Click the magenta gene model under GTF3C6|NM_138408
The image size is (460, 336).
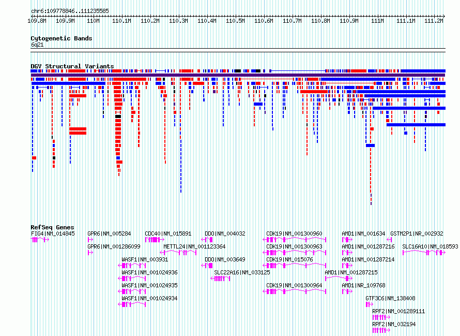pyautogui.click(x=370, y=304)
